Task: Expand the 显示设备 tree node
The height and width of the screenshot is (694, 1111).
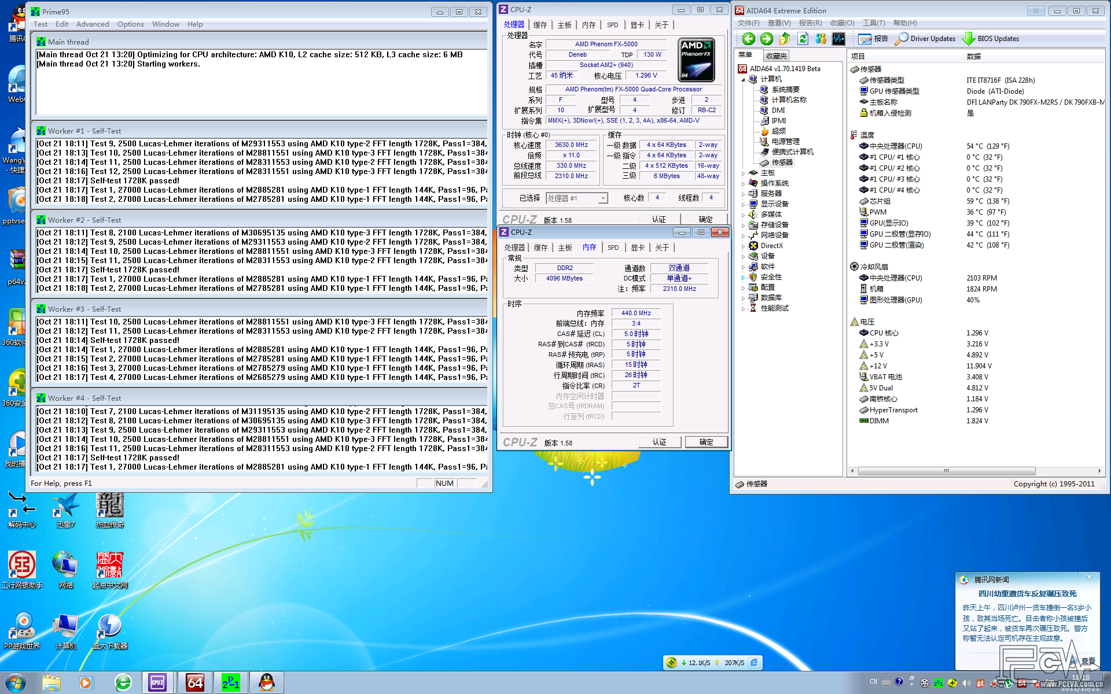Action: [x=744, y=204]
